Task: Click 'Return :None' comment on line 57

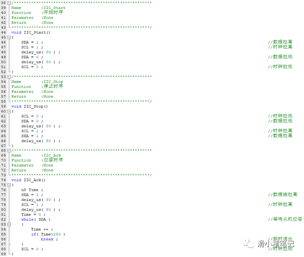Action: pos(32,96)
